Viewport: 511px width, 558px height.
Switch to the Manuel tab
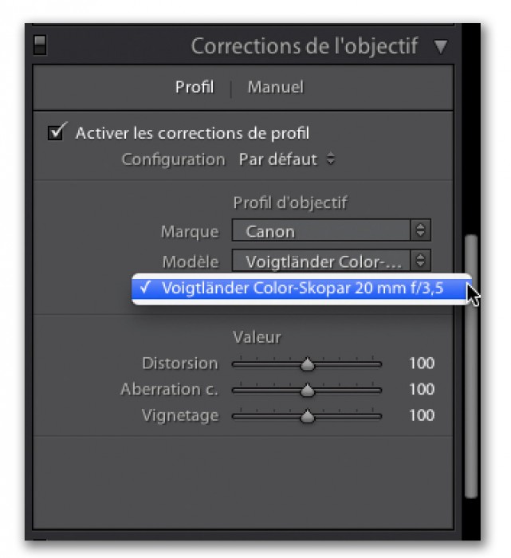point(275,87)
